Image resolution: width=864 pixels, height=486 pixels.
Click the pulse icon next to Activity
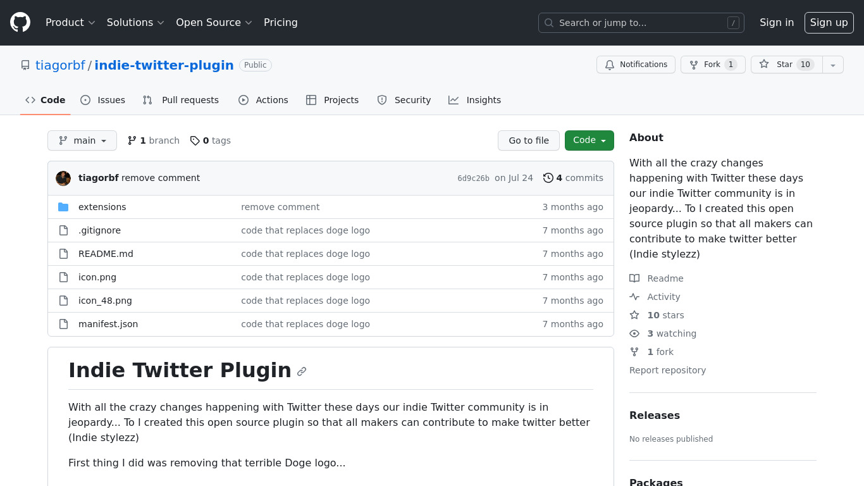[x=634, y=297]
